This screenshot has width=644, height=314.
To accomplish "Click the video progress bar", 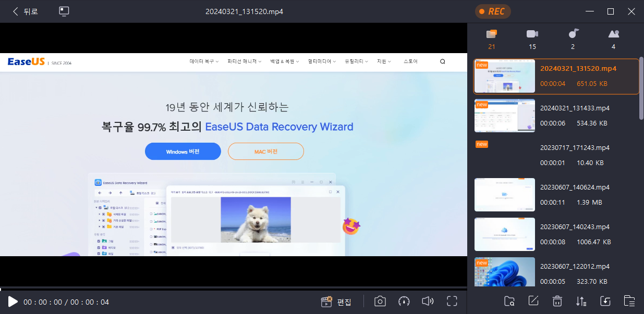I will 234,288.
